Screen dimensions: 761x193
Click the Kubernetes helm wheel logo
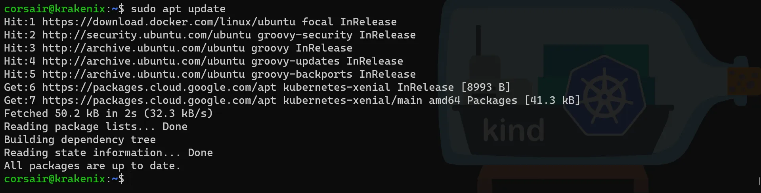click(604, 96)
